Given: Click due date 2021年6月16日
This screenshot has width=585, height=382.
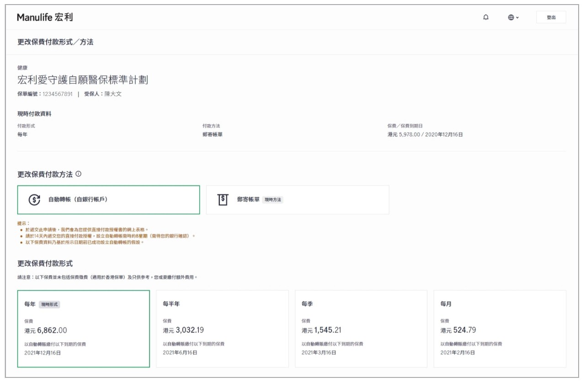Looking at the screenshot, I should click(180, 353).
